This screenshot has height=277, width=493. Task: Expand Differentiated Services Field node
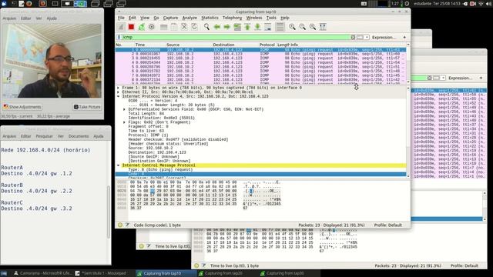[125, 109]
